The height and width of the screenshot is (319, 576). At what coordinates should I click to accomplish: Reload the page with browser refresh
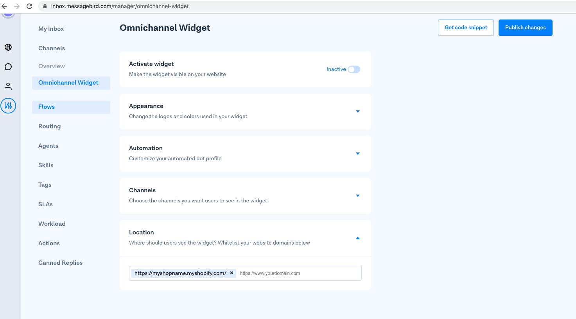pos(29,6)
